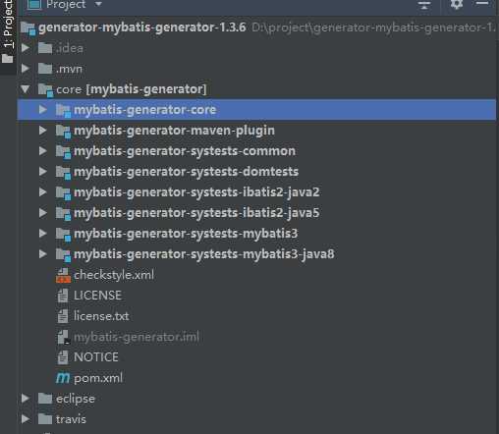
Task: Click the systests-mybatis3 module icon
Action: pos(63,235)
